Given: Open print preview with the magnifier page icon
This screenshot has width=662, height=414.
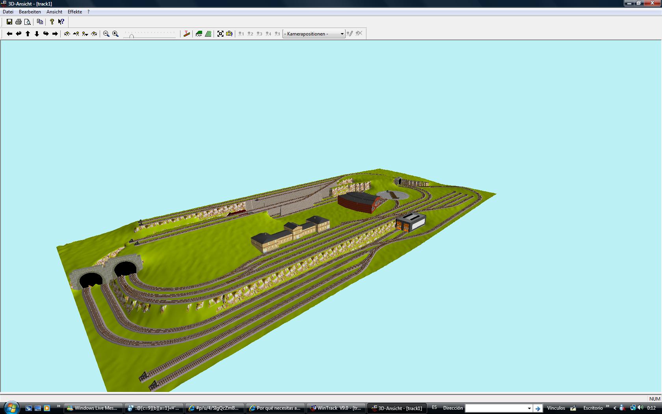Looking at the screenshot, I should pos(28,22).
